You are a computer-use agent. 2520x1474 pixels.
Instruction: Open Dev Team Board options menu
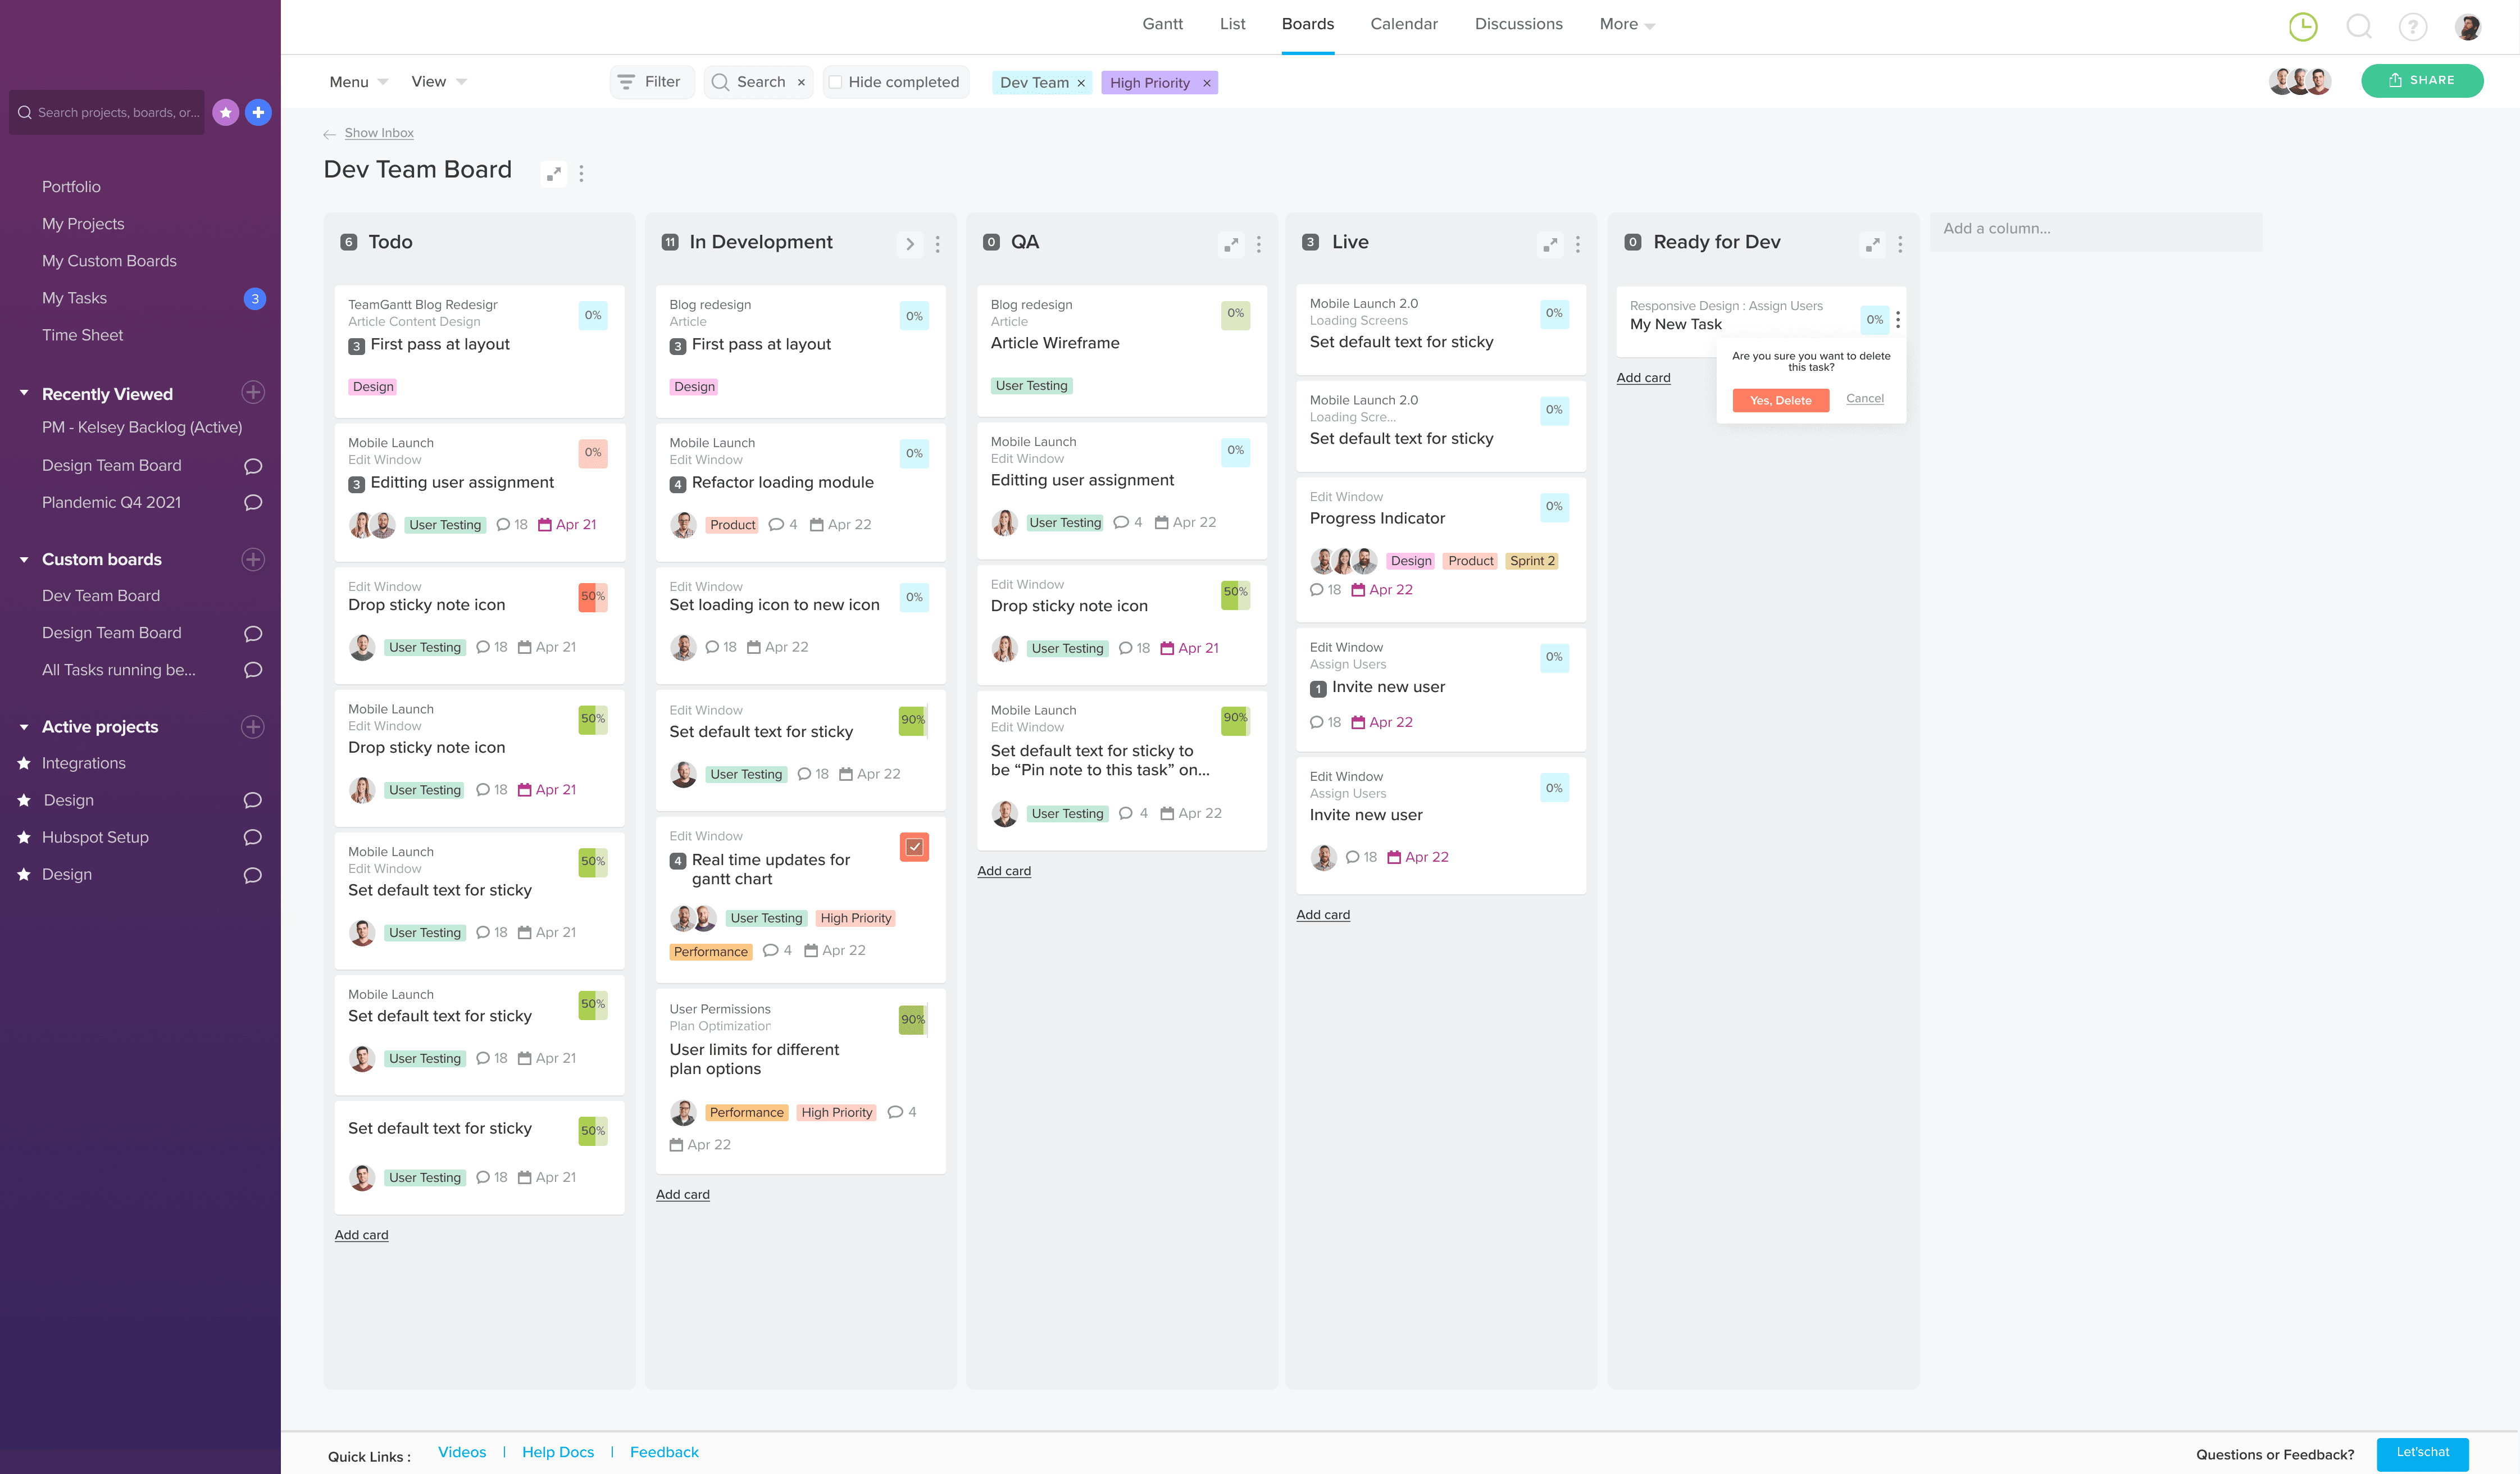pos(581,173)
